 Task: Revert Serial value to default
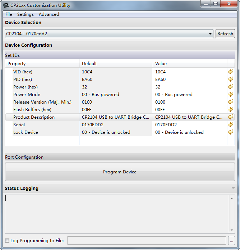230,124
